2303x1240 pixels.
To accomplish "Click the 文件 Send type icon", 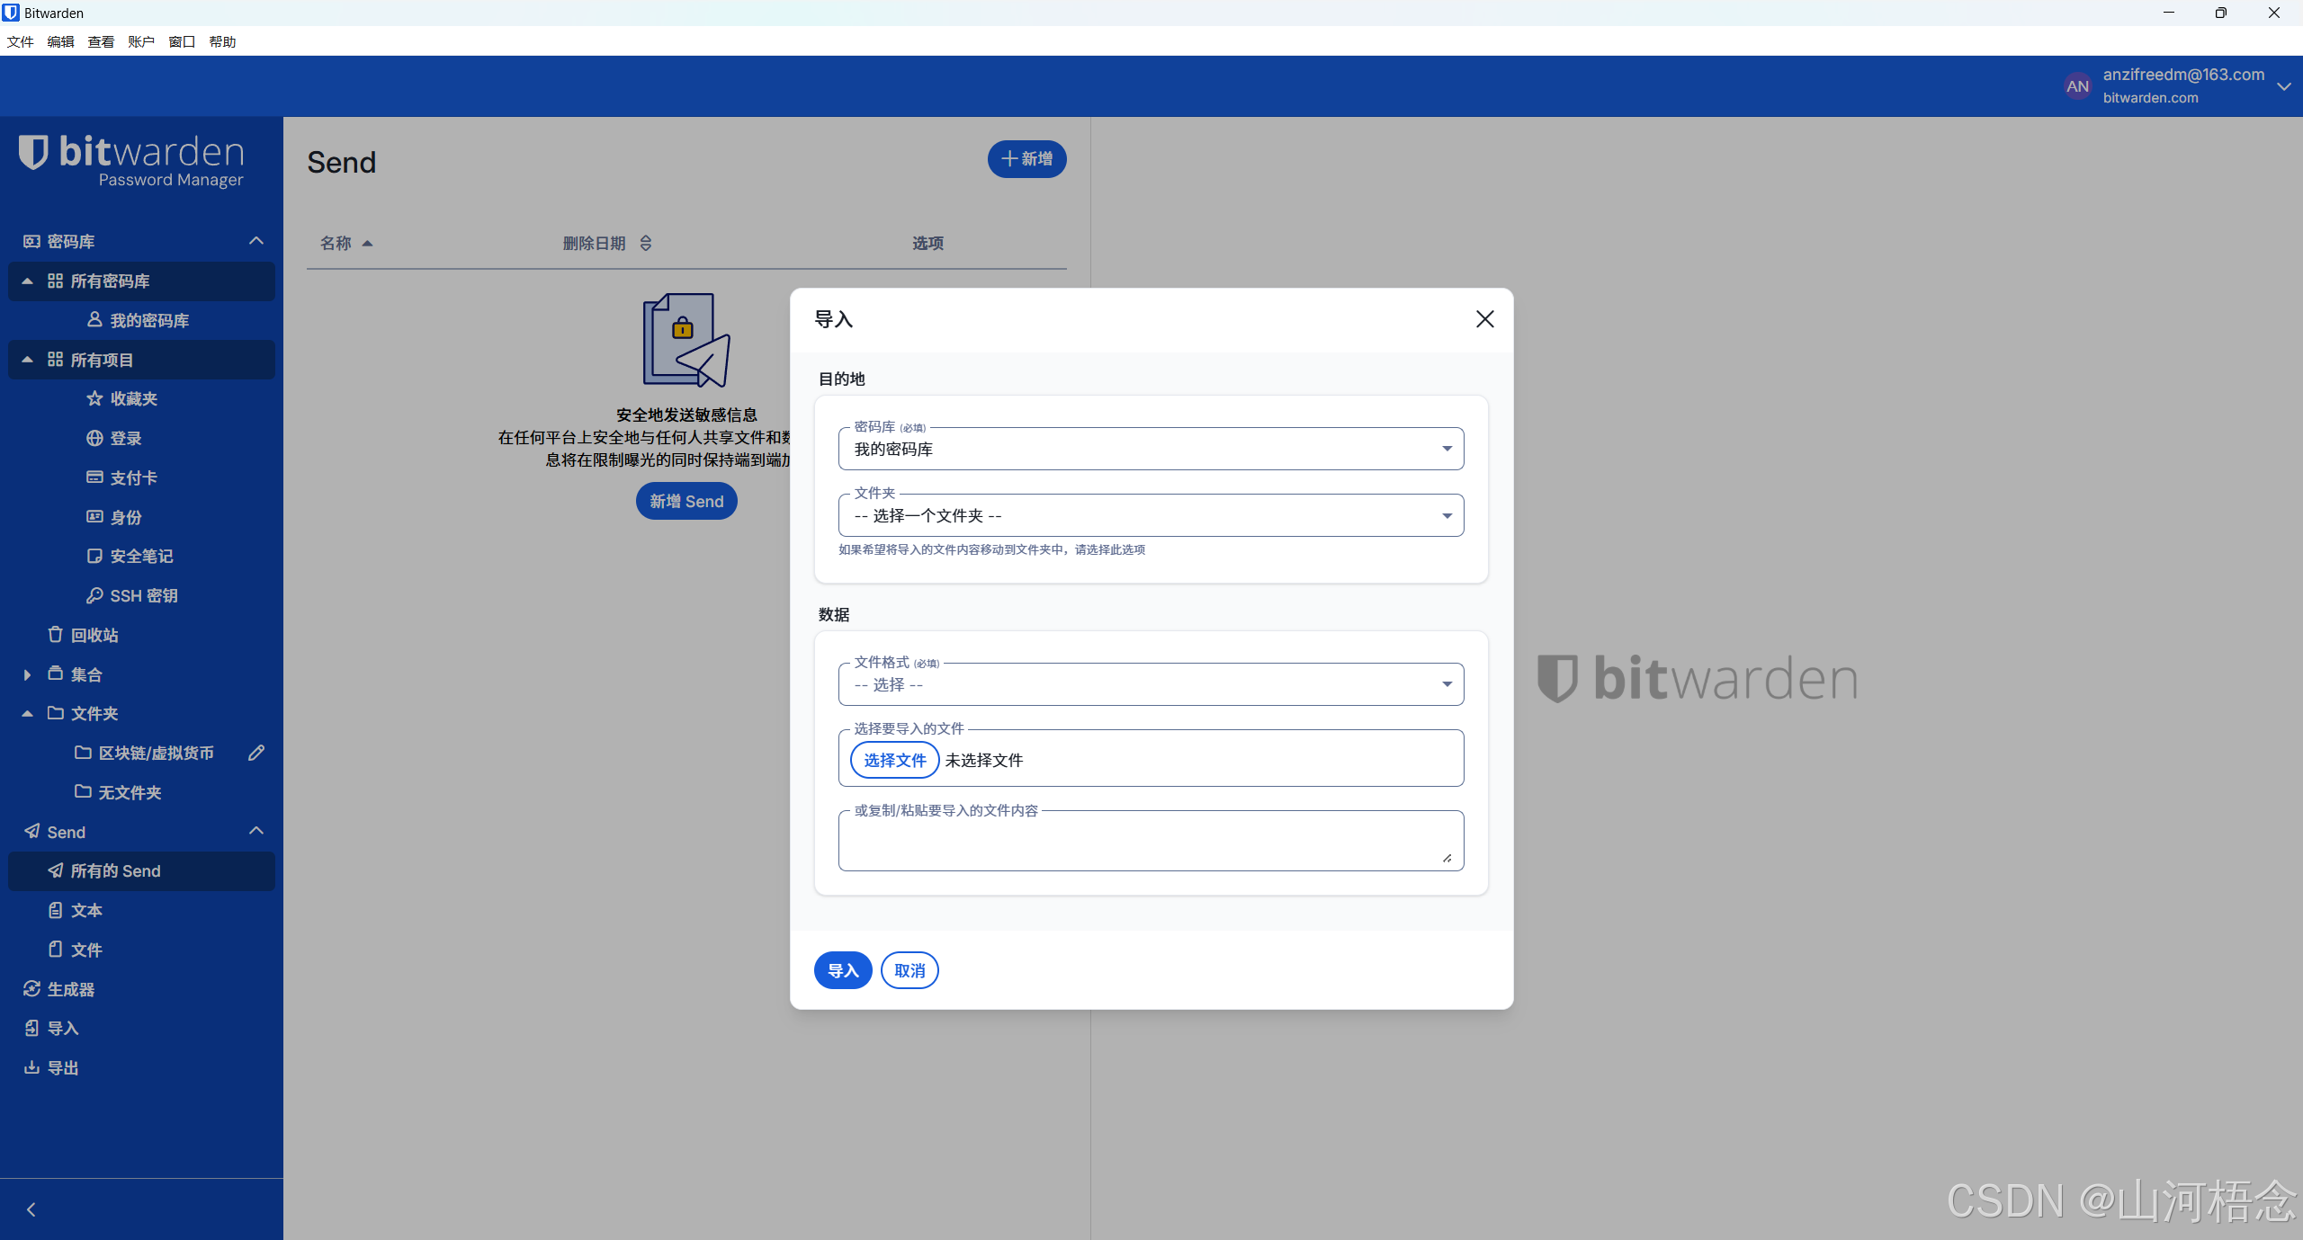I will 55,950.
